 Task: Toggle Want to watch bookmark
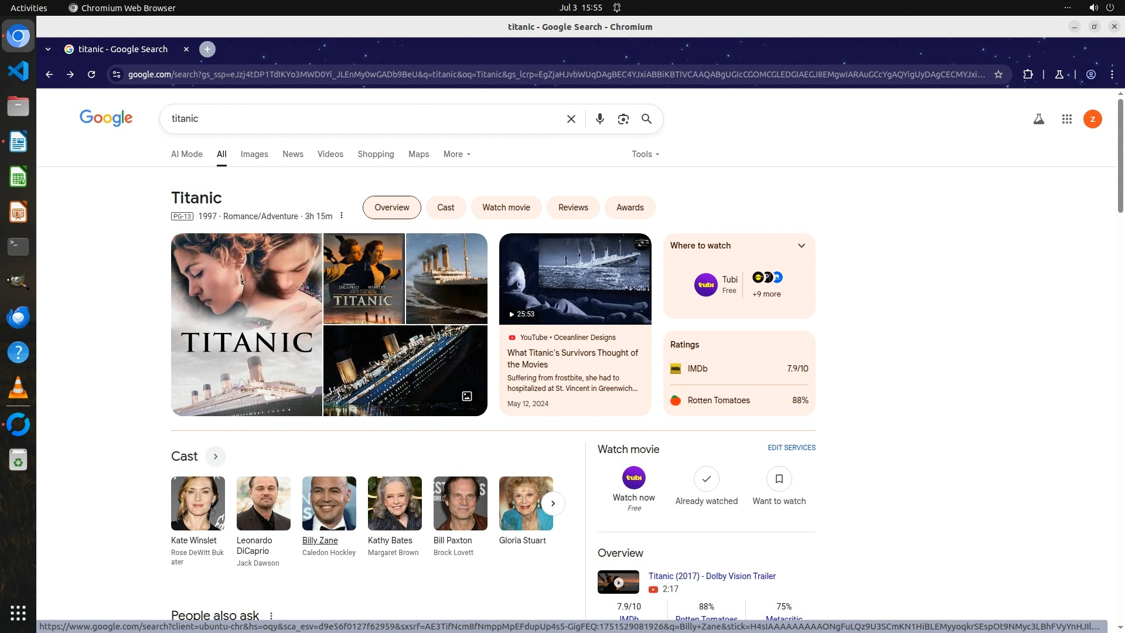tap(779, 479)
